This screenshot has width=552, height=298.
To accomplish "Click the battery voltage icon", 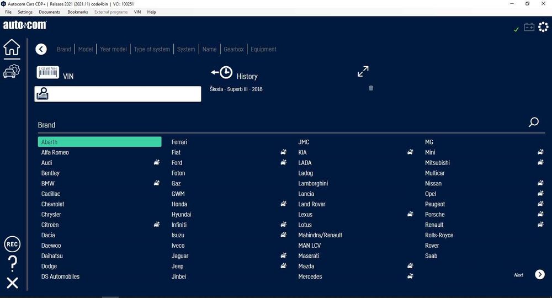I will click(529, 27).
